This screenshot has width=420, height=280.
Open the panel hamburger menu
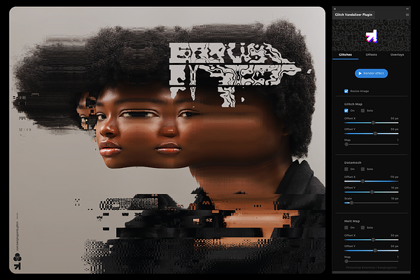[407, 14]
